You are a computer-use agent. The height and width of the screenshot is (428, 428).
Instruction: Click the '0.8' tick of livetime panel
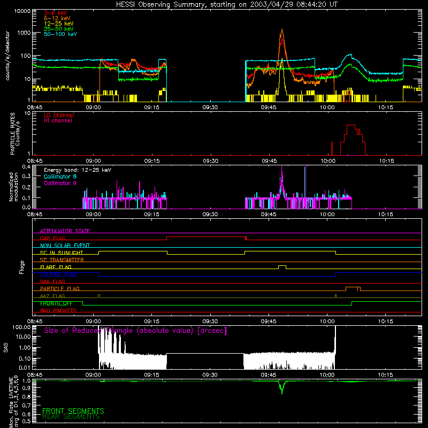pos(26,397)
